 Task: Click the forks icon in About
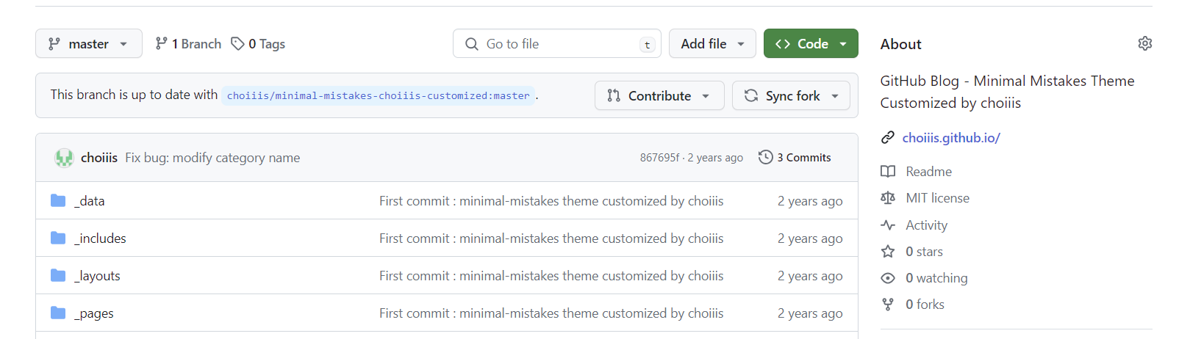click(888, 305)
